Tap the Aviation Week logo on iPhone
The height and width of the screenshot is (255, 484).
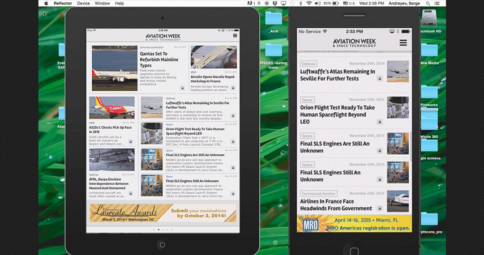tap(354, 42)
